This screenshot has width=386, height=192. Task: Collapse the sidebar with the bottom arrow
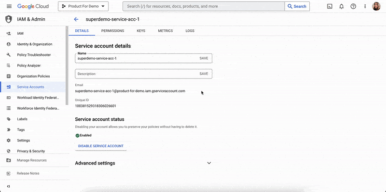tap(9, 186)
